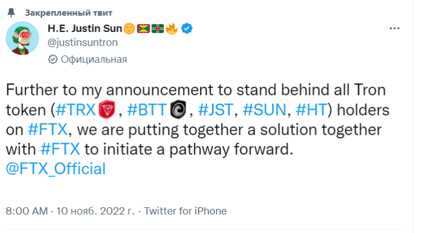
Task: Click the sun emoji after Justin Sun
Action: coord(129,29)
